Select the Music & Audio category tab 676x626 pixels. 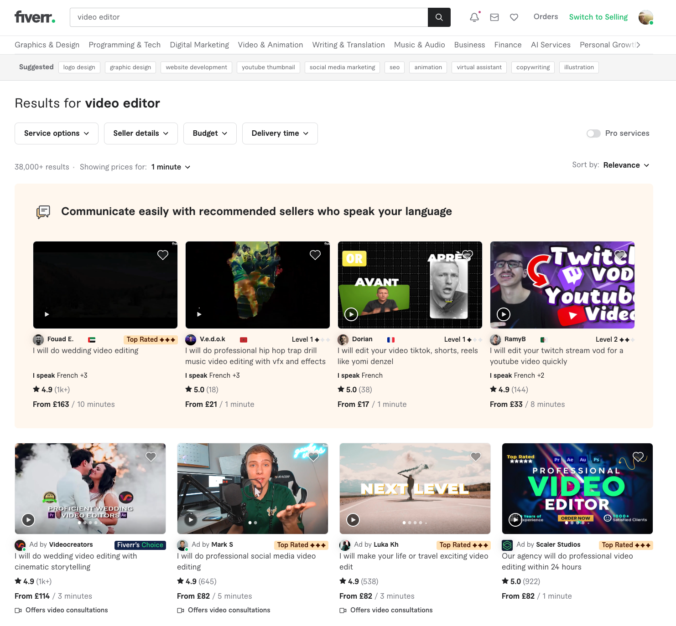click(419, 45)
